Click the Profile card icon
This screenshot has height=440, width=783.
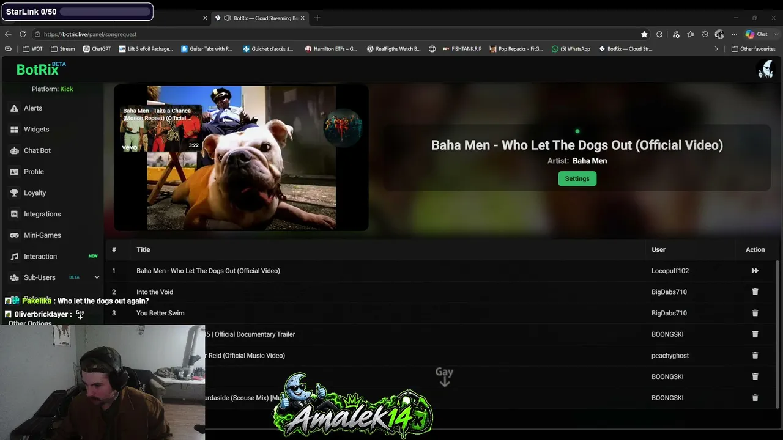click(x=14, y=172)
